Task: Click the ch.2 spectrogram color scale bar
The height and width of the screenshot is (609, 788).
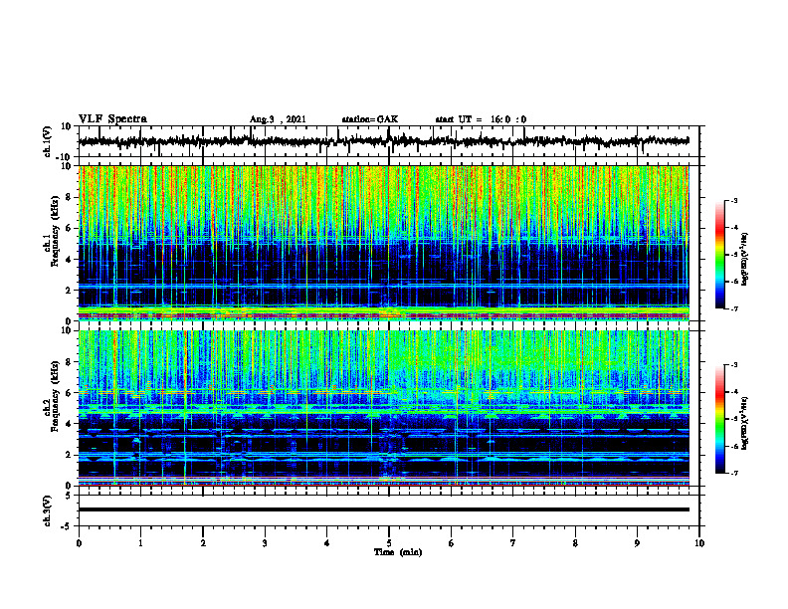Action: 719,419
